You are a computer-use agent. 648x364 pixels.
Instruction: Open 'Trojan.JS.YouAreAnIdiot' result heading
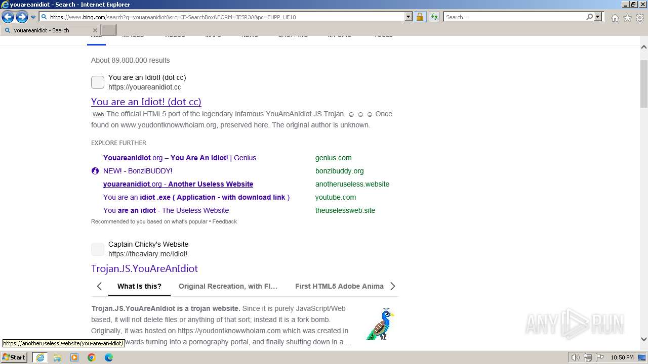144,268
